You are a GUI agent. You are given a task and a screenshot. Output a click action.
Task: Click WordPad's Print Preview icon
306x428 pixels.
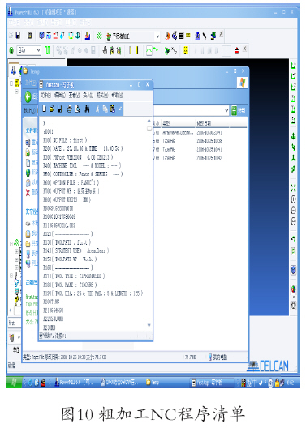(78, 109)
